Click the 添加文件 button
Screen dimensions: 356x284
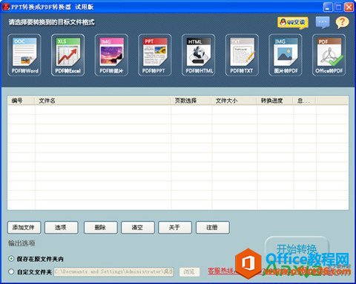pyautogui.click(x=24, y=228)
